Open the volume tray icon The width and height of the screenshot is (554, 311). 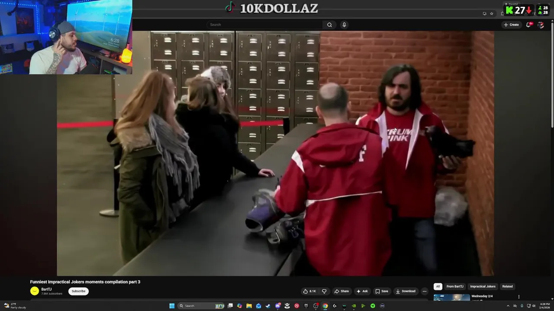pos(534,306)
